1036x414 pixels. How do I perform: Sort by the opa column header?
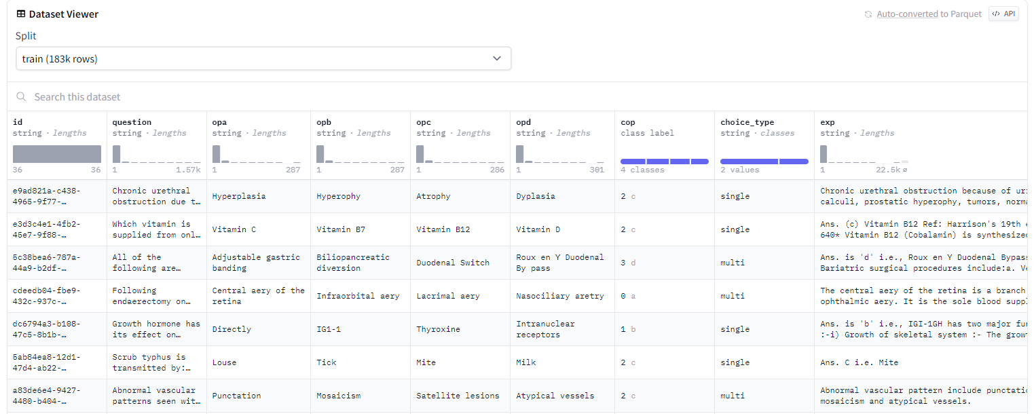219,122
